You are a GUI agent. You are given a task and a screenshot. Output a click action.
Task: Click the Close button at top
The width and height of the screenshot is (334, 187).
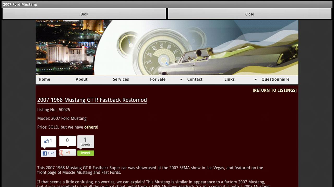pyautogui.click(x=249, y=14)
